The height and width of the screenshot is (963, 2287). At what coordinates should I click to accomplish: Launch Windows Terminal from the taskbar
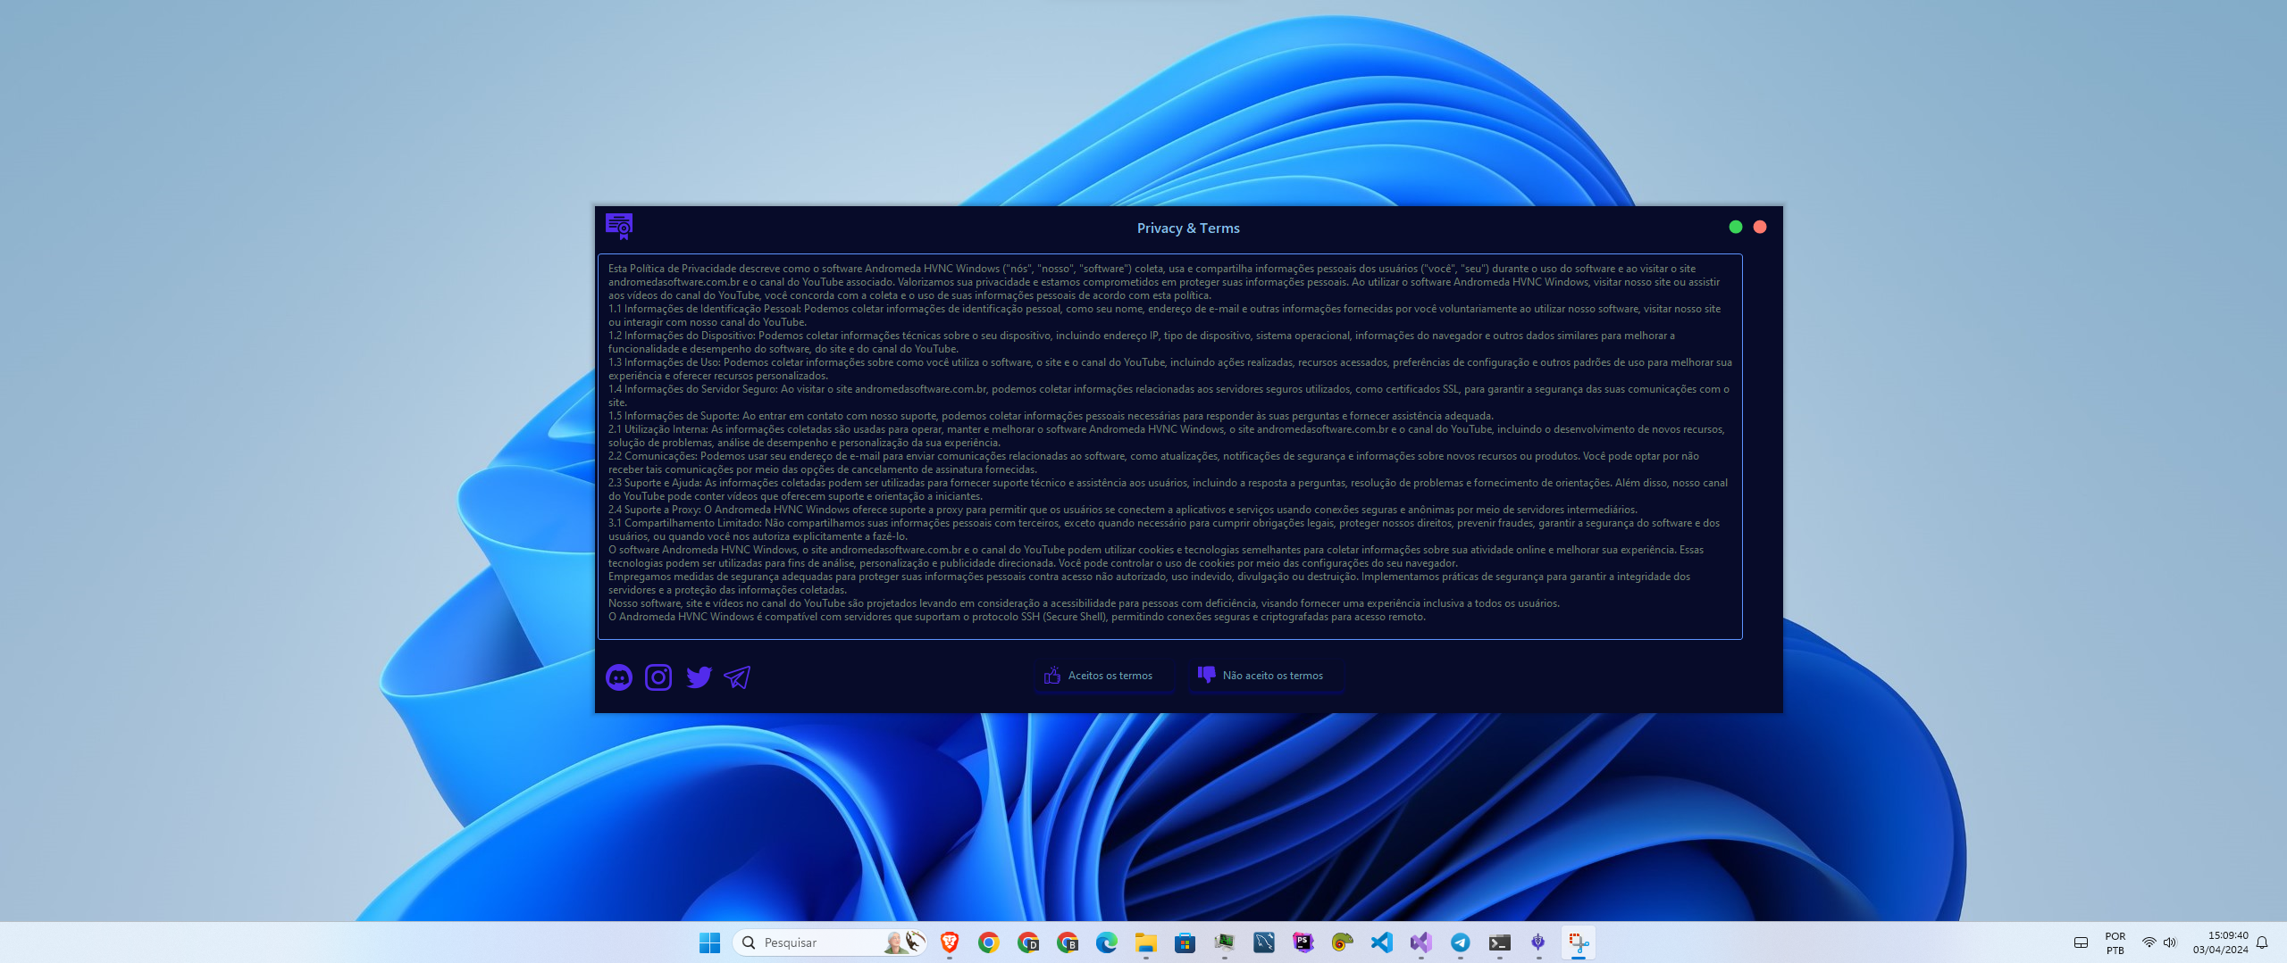click(1498, 942)
